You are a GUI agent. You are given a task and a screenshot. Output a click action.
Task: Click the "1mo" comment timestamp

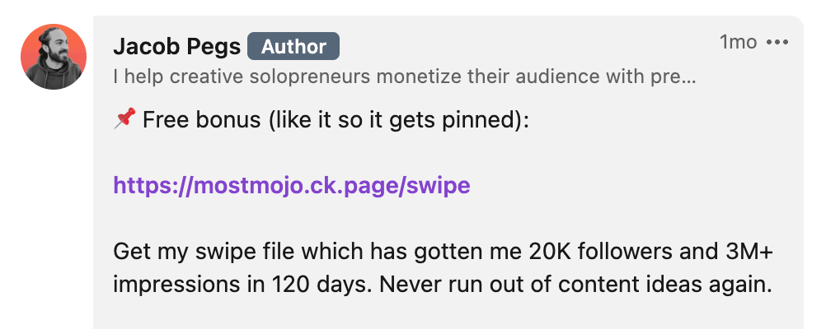(x=739, y=42)
